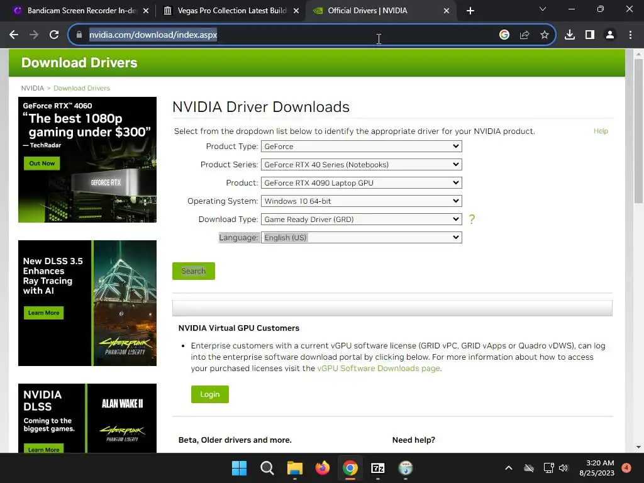Open the clock and date panel

pos(597,468)
